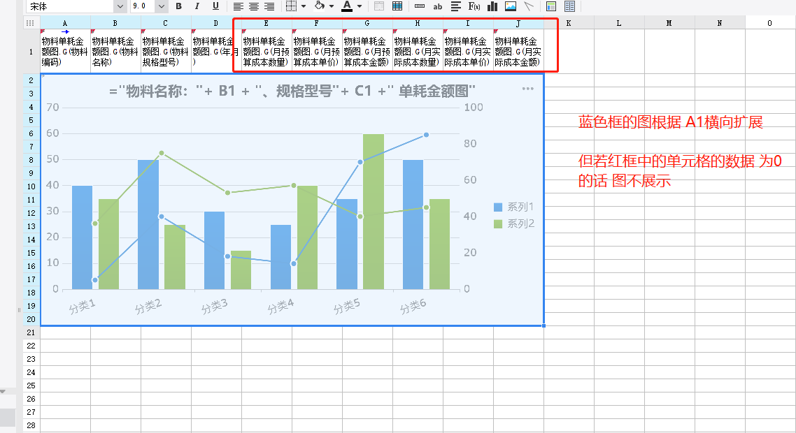Insert an image using picture icon
This screenshot has width=796, height=433.
pyautogui.click(x=511, y=6)
